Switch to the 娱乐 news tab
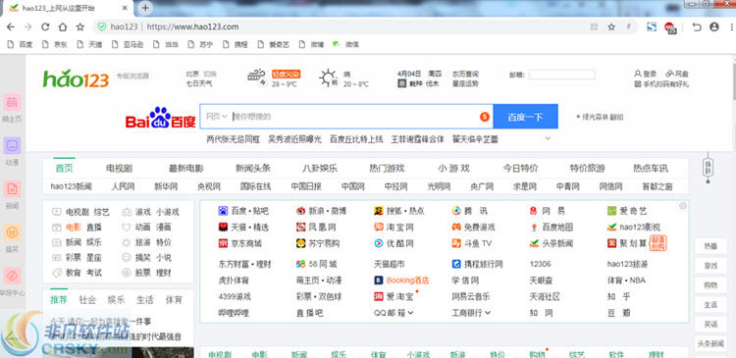 tap(116, 300)
